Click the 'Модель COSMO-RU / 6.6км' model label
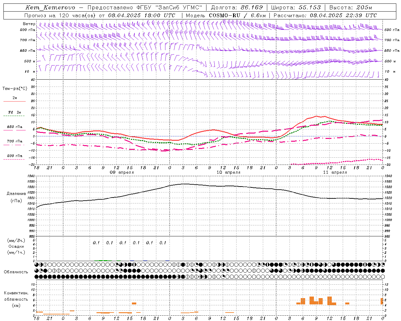 (x=226, y=15)
